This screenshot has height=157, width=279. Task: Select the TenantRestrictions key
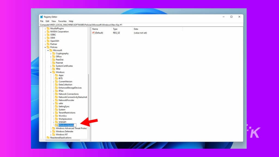[x=67, y=113]
